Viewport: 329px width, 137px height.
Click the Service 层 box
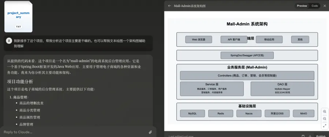click(212, 88)
